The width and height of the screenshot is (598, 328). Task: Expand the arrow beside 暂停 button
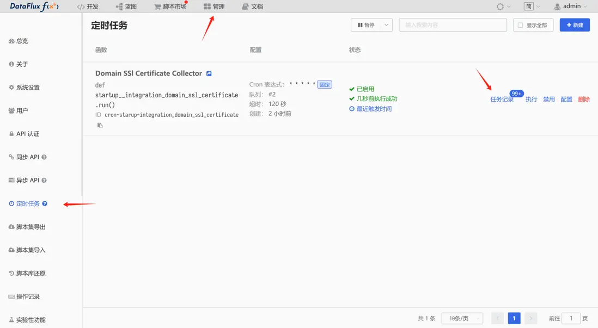(386, 25)
